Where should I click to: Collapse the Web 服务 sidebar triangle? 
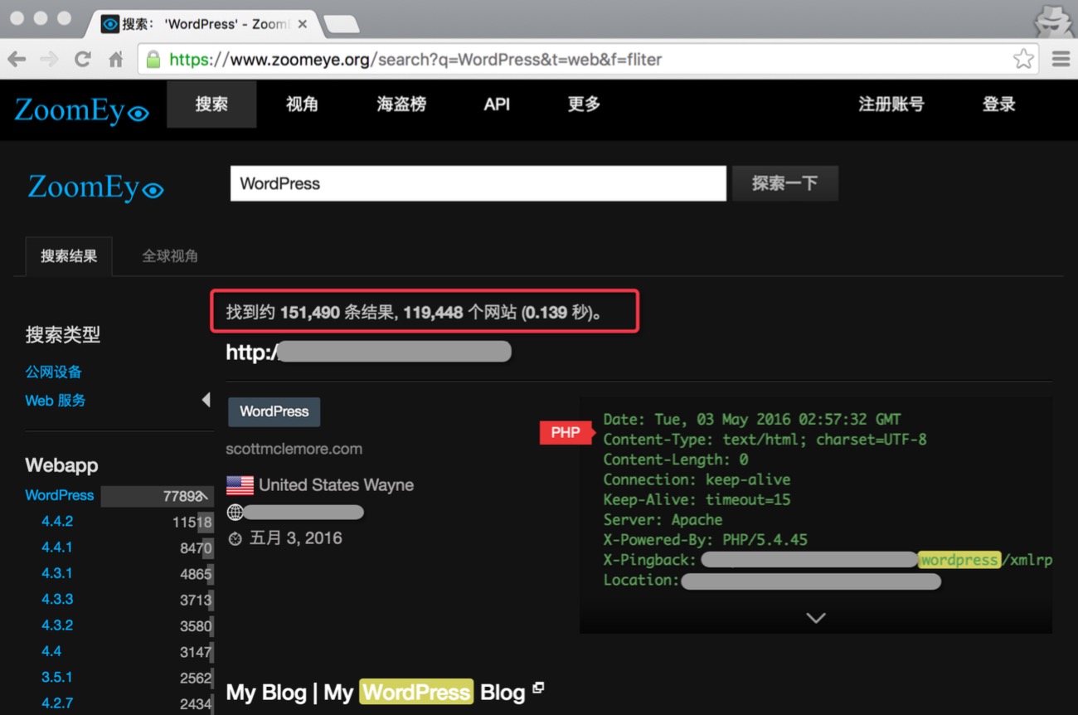[x=206, y=400]
